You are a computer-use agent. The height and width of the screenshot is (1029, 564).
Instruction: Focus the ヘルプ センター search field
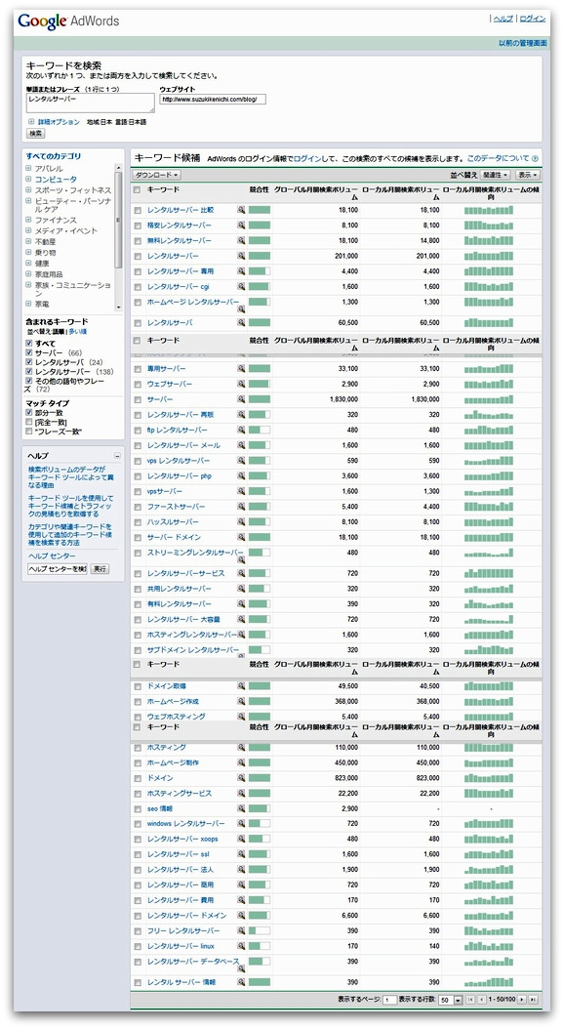pos(57,569)
